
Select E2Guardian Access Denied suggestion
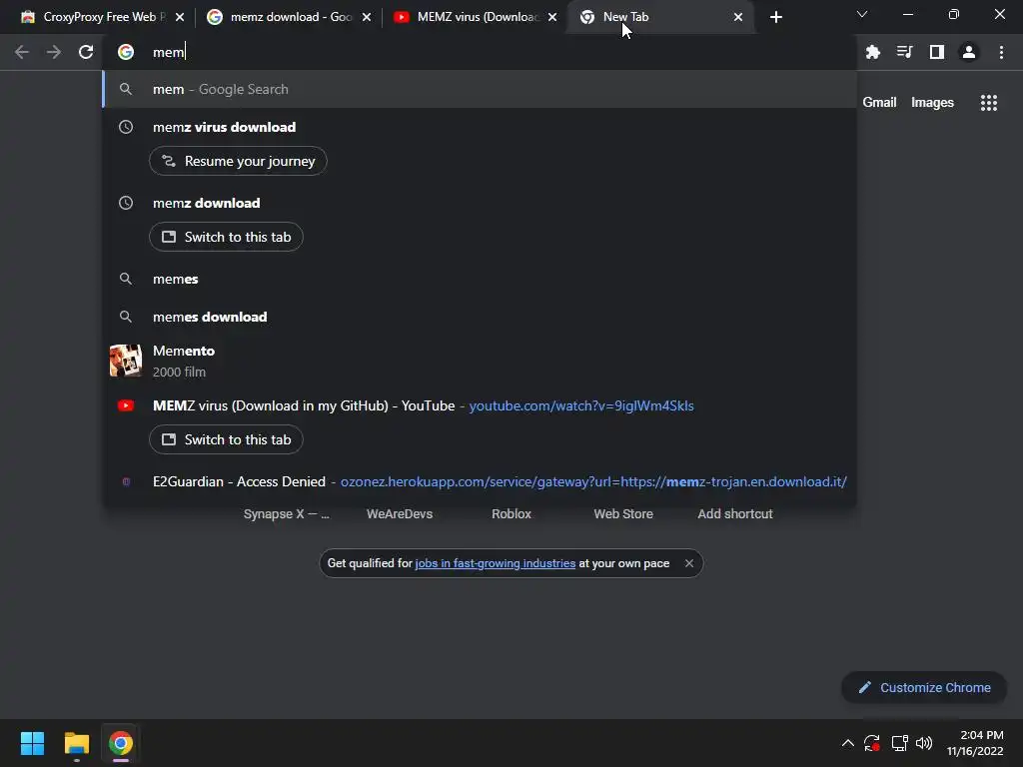coord(480,482)
